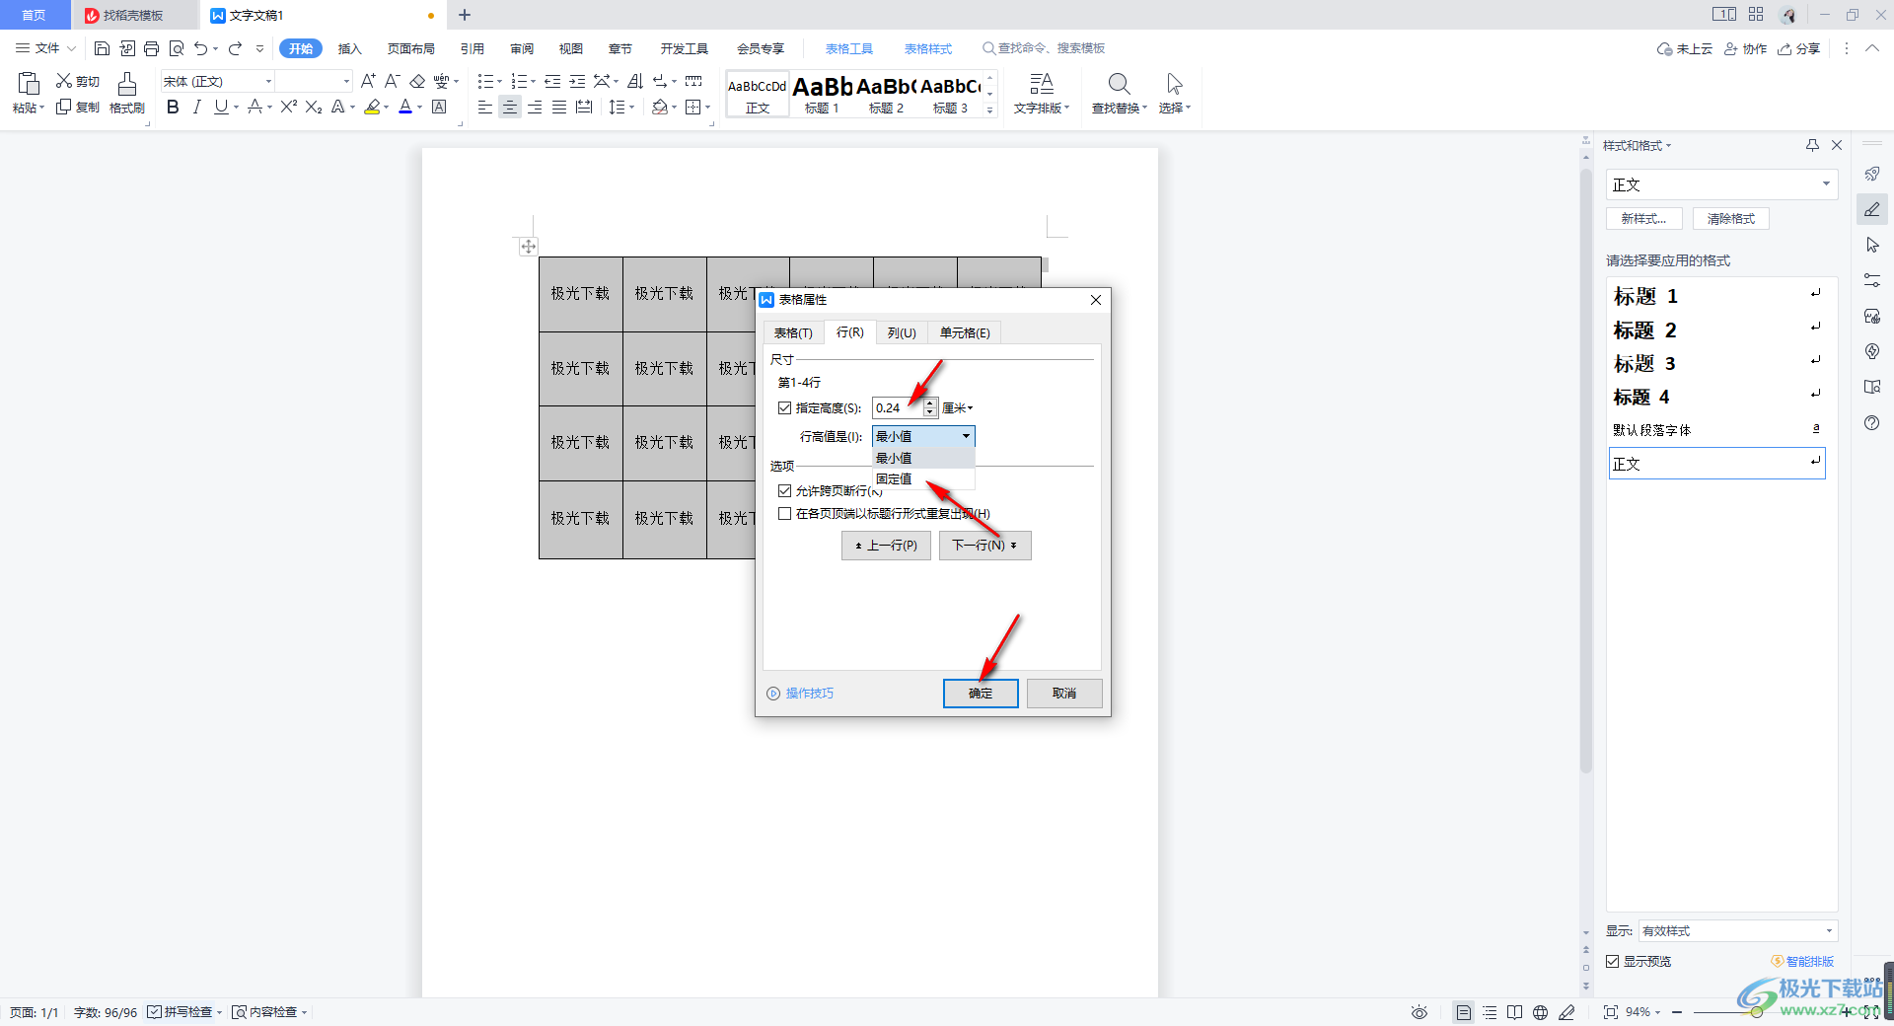
Task: Align text left
Action: [484, 107]
